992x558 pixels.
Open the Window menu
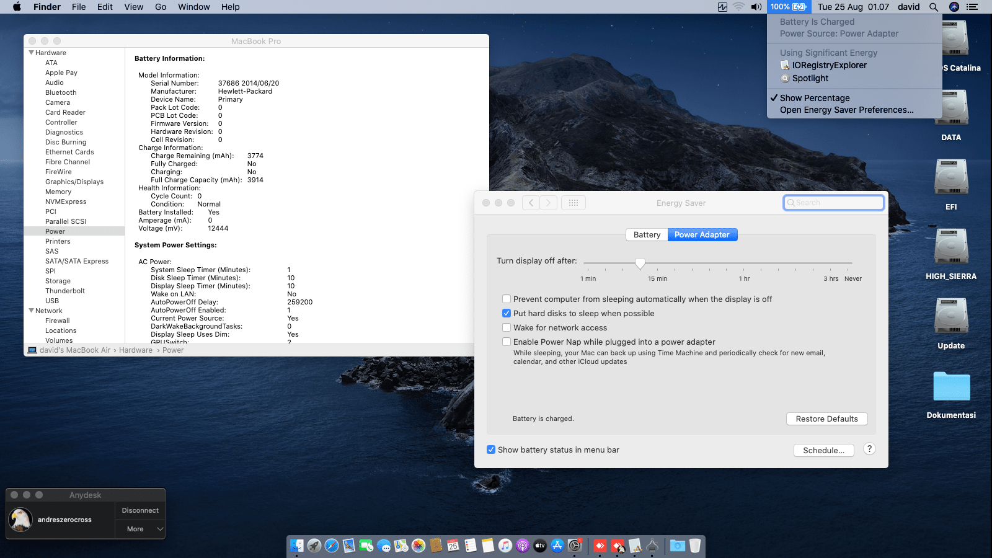click(x=194, y=7)
